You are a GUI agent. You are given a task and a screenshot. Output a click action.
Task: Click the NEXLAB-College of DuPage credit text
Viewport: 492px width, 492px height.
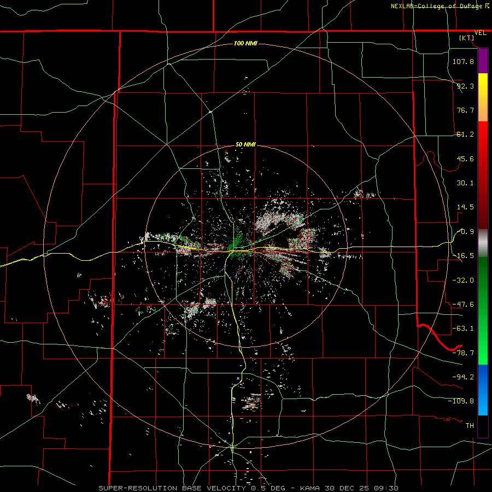[x=437, y=6]
